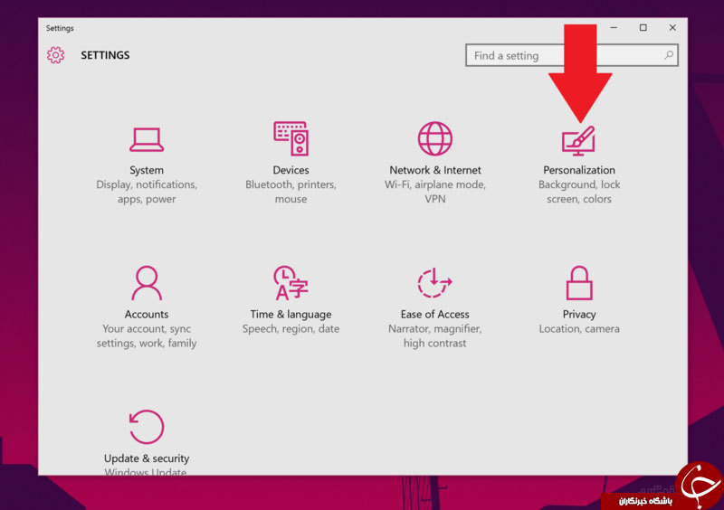Open the System laptop icon
Viewport: 724px width, 510px height.
tap(147, 139)
